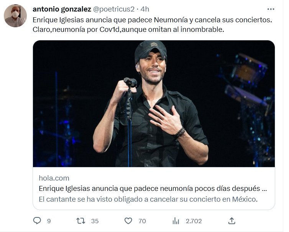Click the retweet count 35
The width and height of the screenshot is (289, 232).
click(x=95, y=221)
